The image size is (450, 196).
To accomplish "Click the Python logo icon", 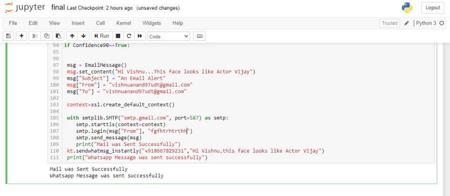I will pos(407,8).
